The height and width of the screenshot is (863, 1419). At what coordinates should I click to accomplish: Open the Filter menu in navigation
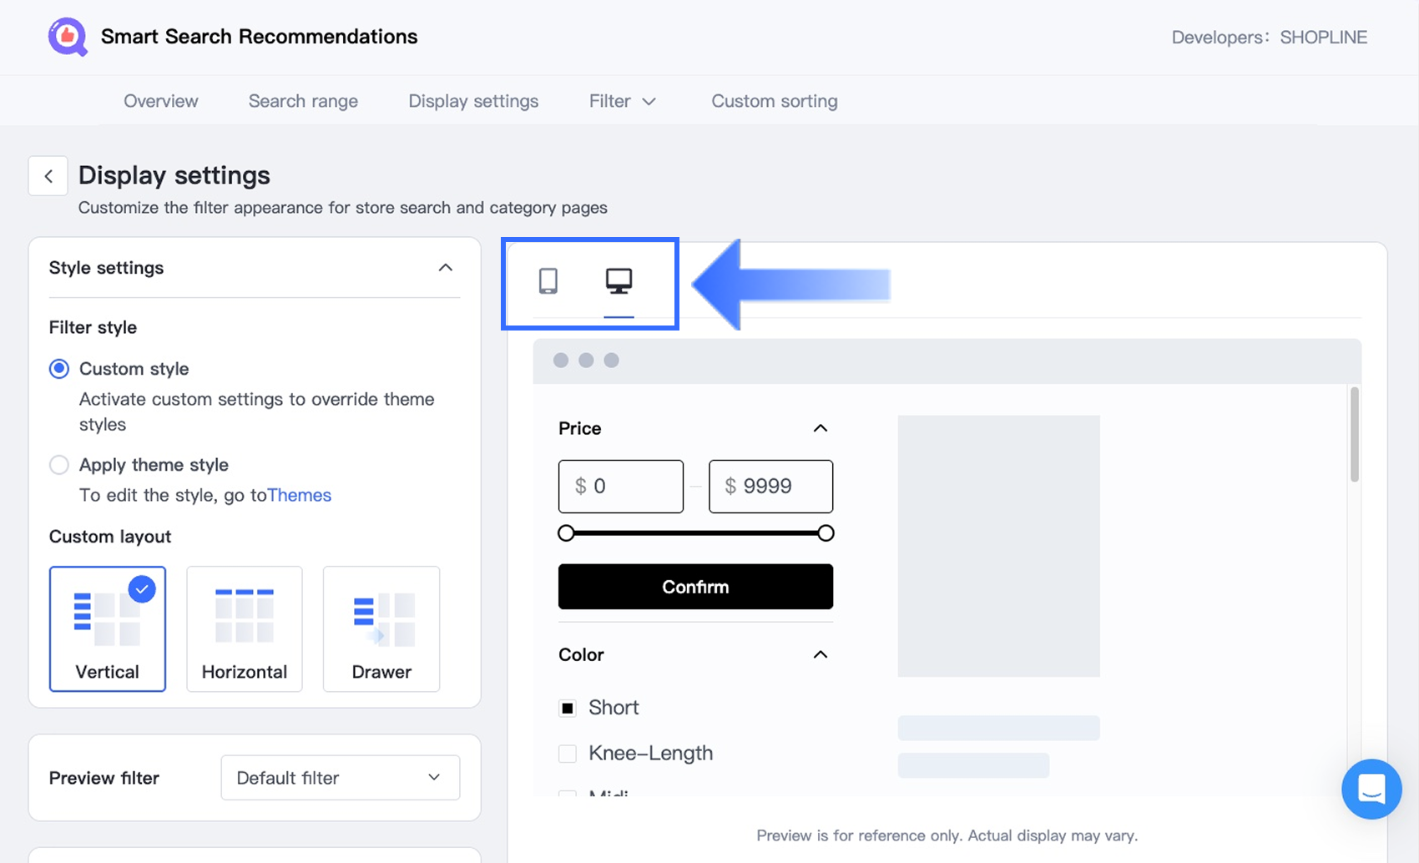pyautogui.click(x=622, y=101)
